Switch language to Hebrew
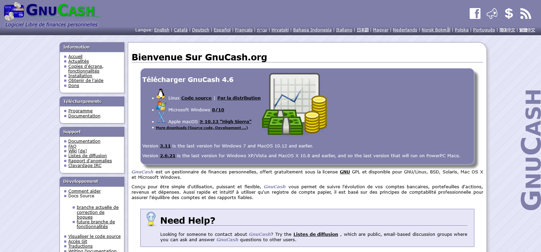Screen dimensions: 541x252 pyautogui.click(x=262, y=30)
